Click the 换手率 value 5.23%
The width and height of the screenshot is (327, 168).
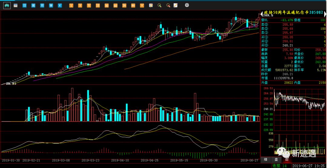[x=322, y=70]
